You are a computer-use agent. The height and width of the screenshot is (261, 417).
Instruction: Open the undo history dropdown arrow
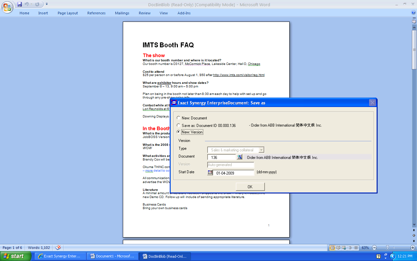[32, 4]
